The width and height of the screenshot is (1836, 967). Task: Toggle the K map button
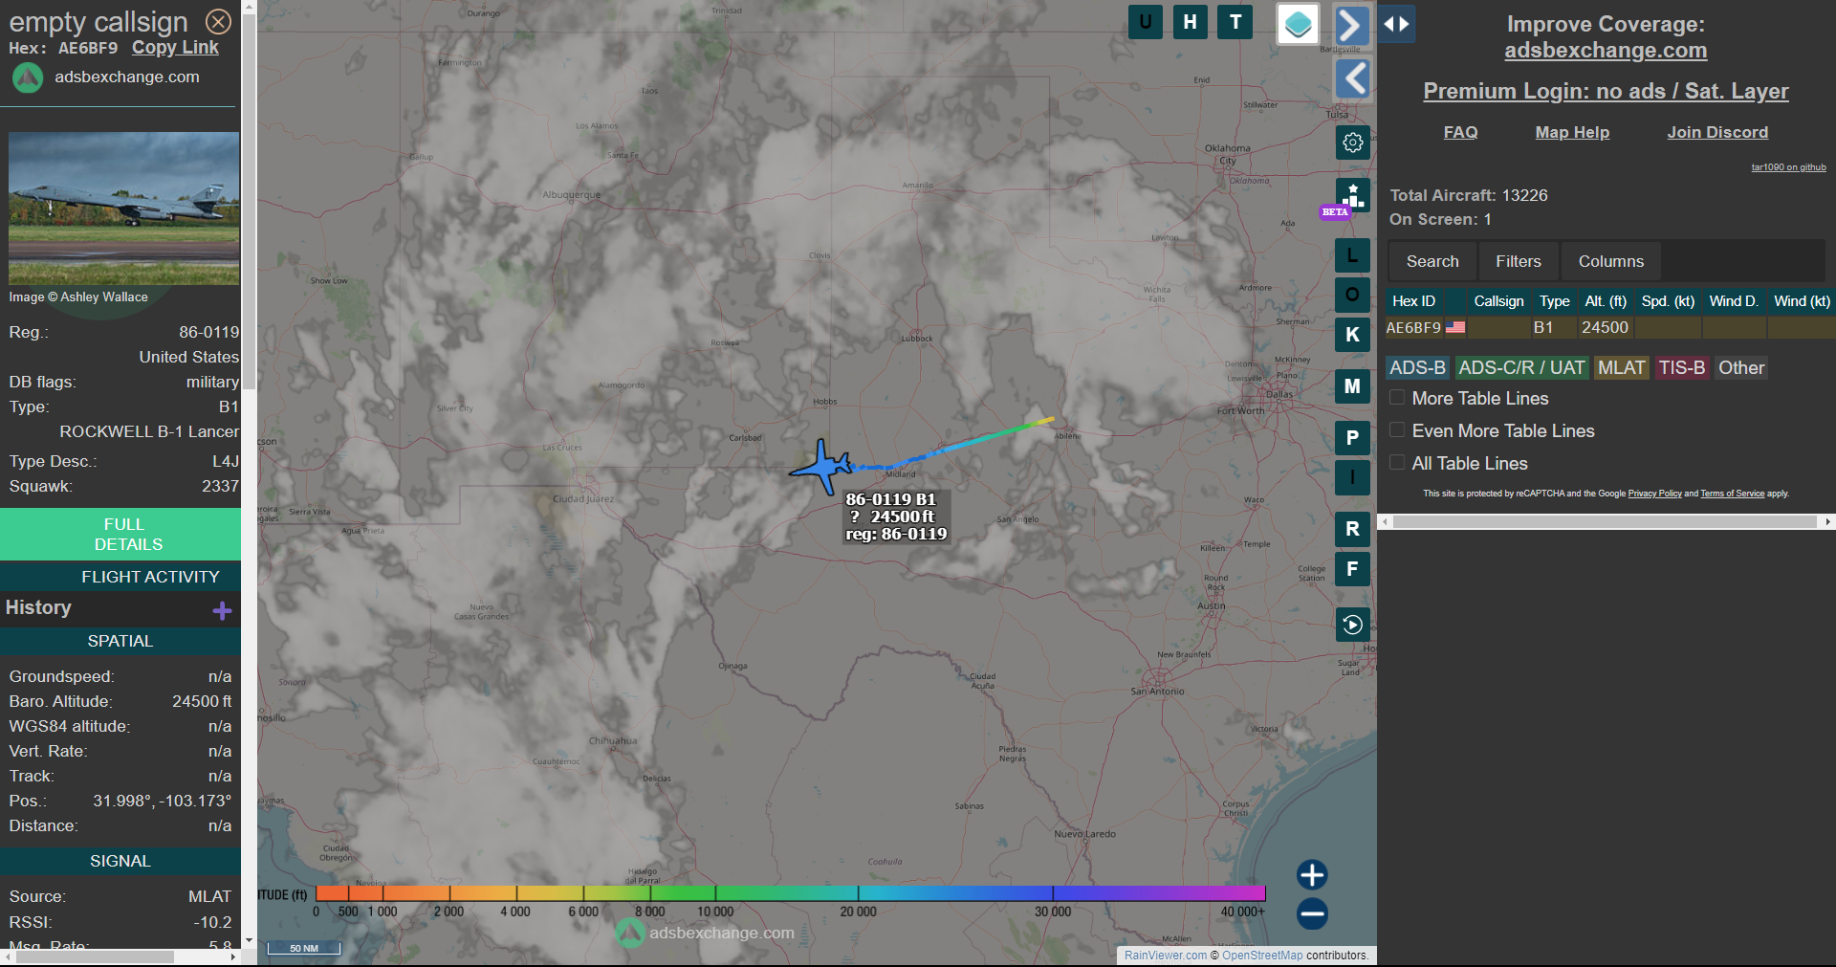(1352, 335)
